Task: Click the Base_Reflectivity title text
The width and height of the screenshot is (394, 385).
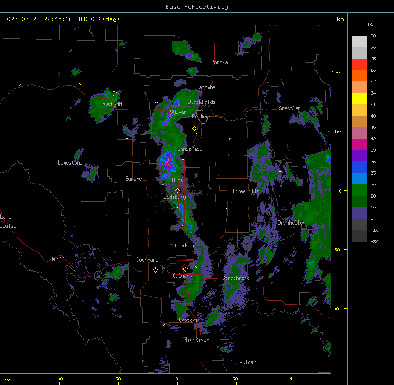Action: (197, 7)
